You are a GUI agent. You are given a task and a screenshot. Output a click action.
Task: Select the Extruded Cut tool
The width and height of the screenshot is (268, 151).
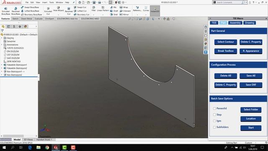click(48, 11)
